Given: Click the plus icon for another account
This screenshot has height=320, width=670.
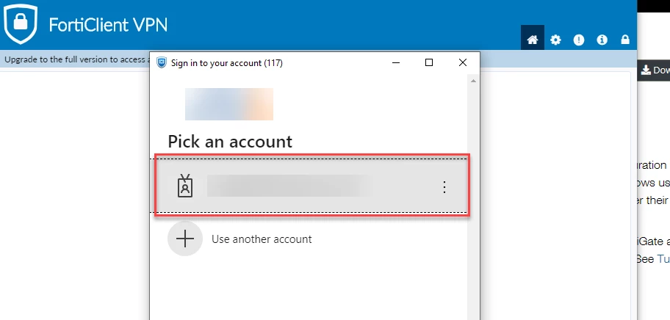Looking at the screenshot, I should (185, 239).
